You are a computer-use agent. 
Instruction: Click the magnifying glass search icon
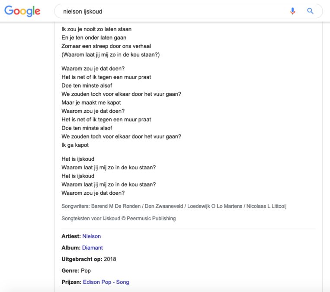[310, 11]
